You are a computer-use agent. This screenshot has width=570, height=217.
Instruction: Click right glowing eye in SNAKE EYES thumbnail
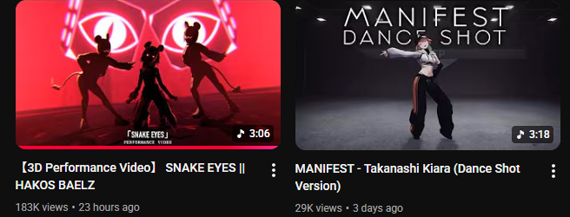tap(191, 30)
